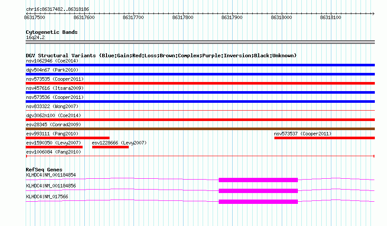
Task: Click the red dgv3062n100 variant bar
Action: [200, 120]
